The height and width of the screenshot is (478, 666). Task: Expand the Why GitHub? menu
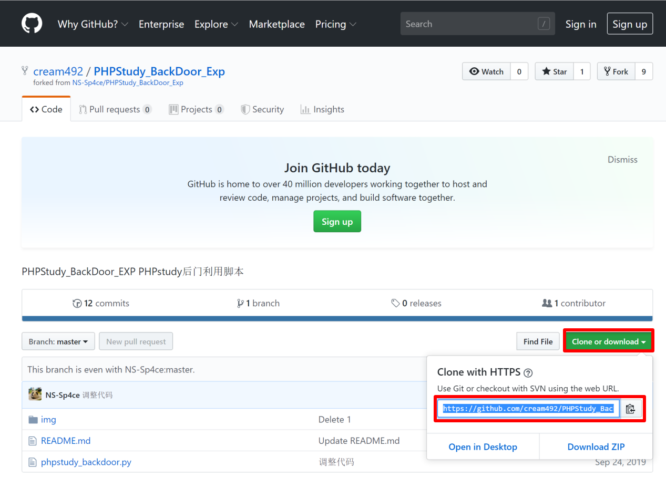pos(93,24)
